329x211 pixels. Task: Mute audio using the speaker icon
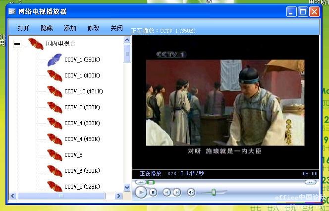191,192
